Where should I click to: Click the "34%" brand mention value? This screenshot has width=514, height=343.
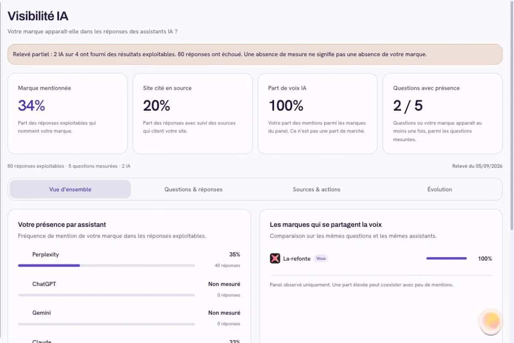(x=31, y=105)
